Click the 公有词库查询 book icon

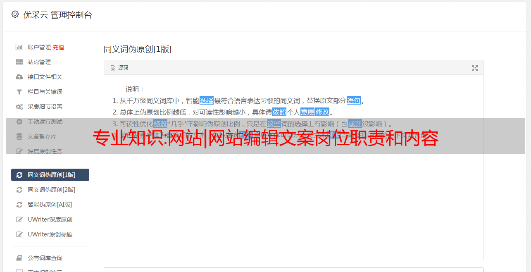click(19, 258)
